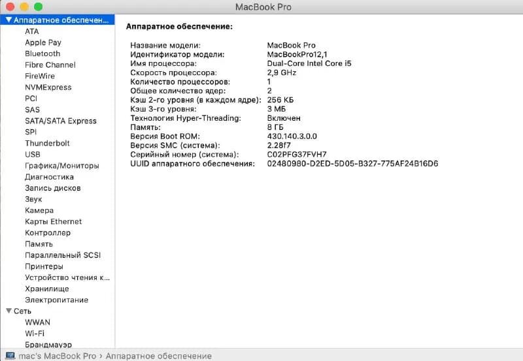The height and width of the screenshot is (361, 523).
Task: Click the Название модели label
Action: click(x=165, y=45)
